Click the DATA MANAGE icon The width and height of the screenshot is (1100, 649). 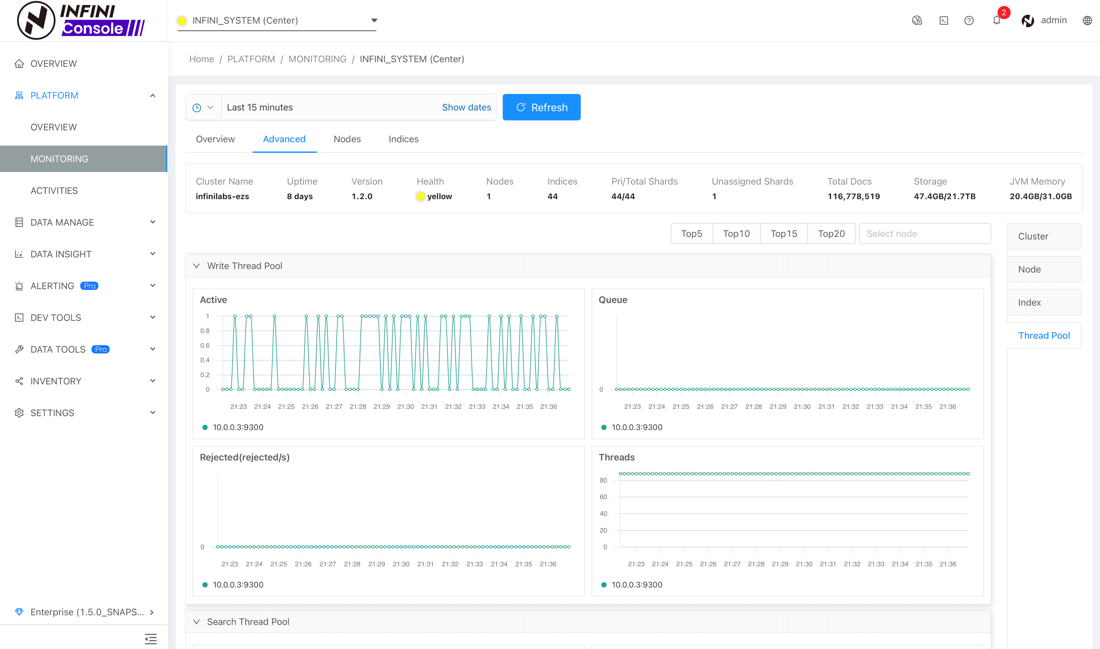(x=19, y=223)
